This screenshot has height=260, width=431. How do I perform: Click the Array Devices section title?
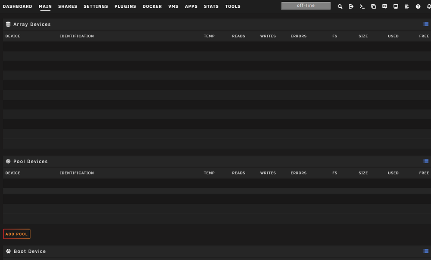tap(32, 24)
